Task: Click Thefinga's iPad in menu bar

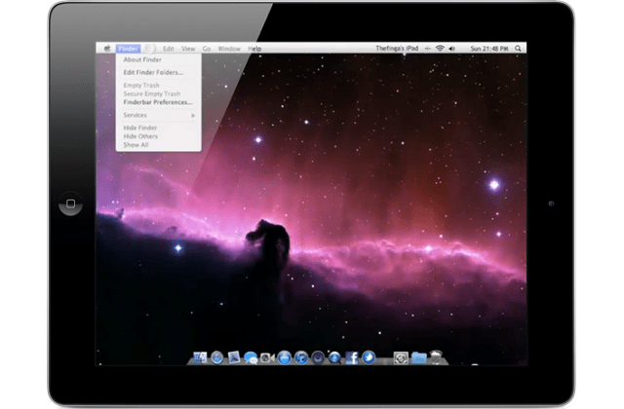Action: [397, 48]
